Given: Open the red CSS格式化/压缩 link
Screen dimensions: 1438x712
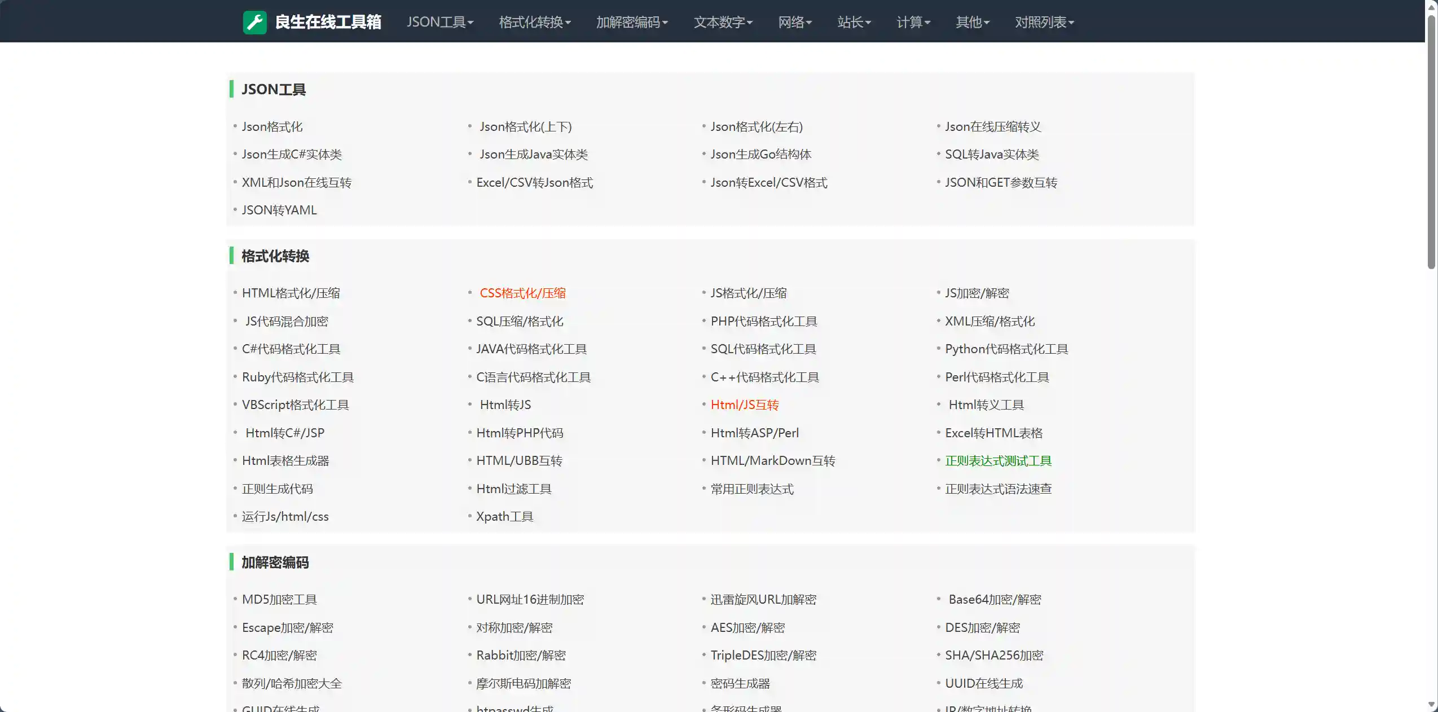Looking at the screenshot, I should point(522,293).
